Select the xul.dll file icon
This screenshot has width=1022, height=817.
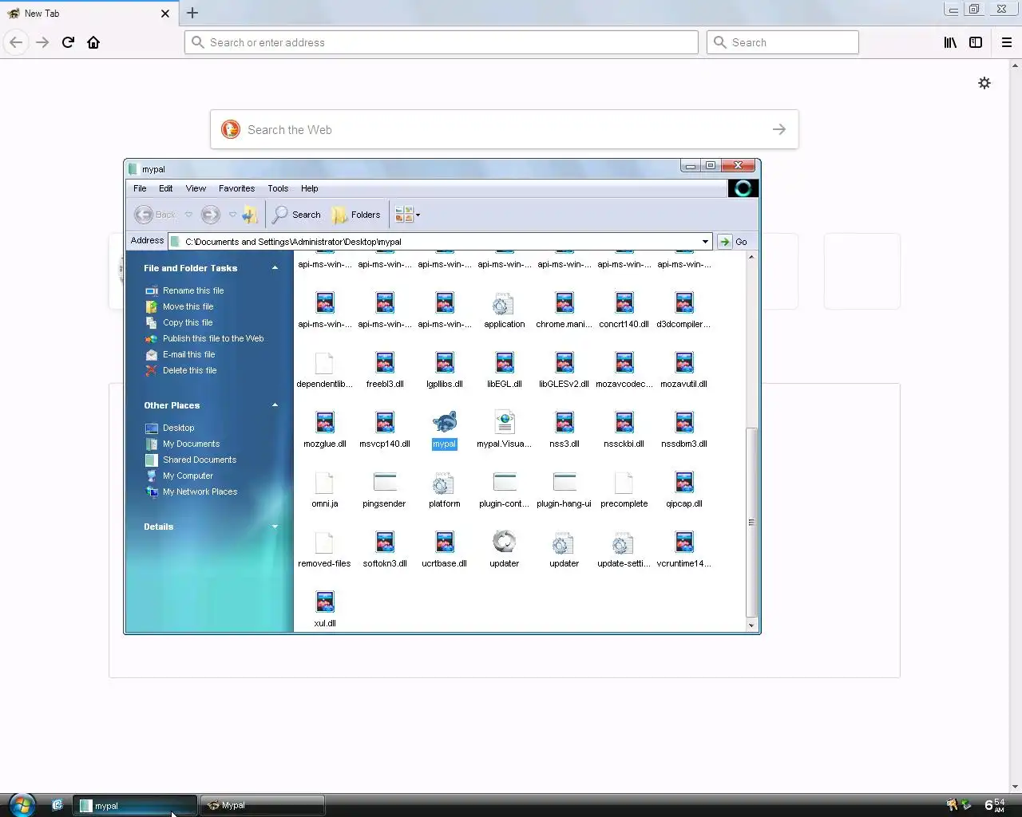pos(325,602)
